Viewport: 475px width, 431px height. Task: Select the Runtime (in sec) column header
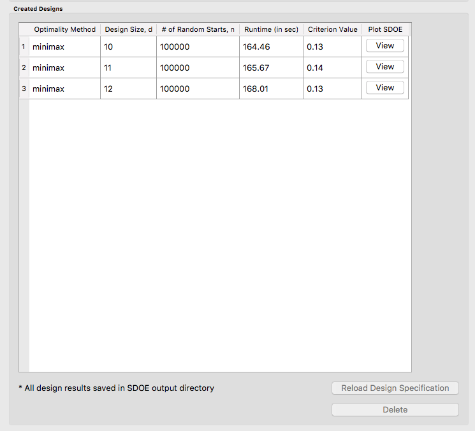tap(271, 29)
